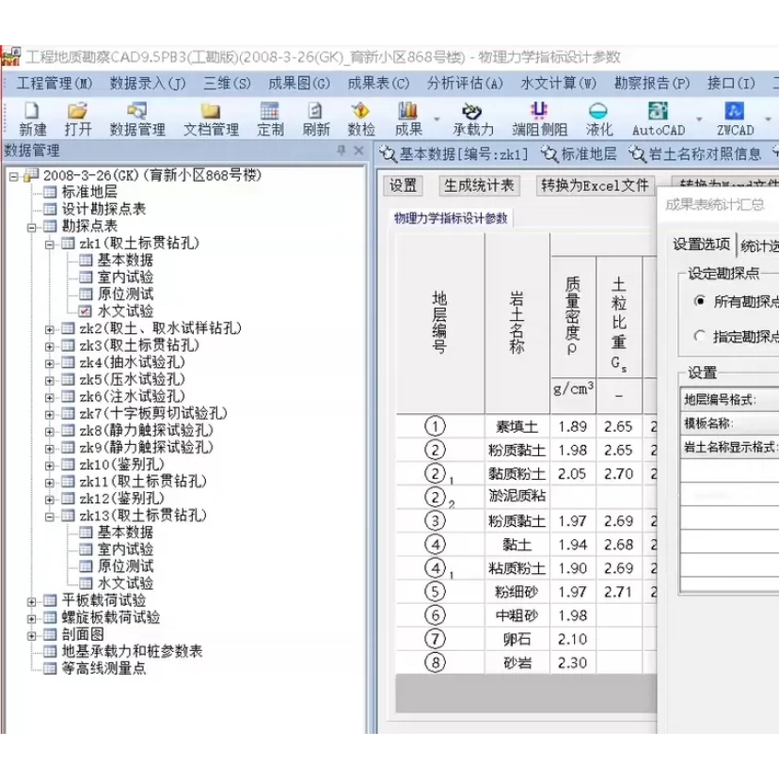Collapse zk1(取土标贯钻孔) node
Viewport: 779px width, 779px height.
[x=49, y=245]
